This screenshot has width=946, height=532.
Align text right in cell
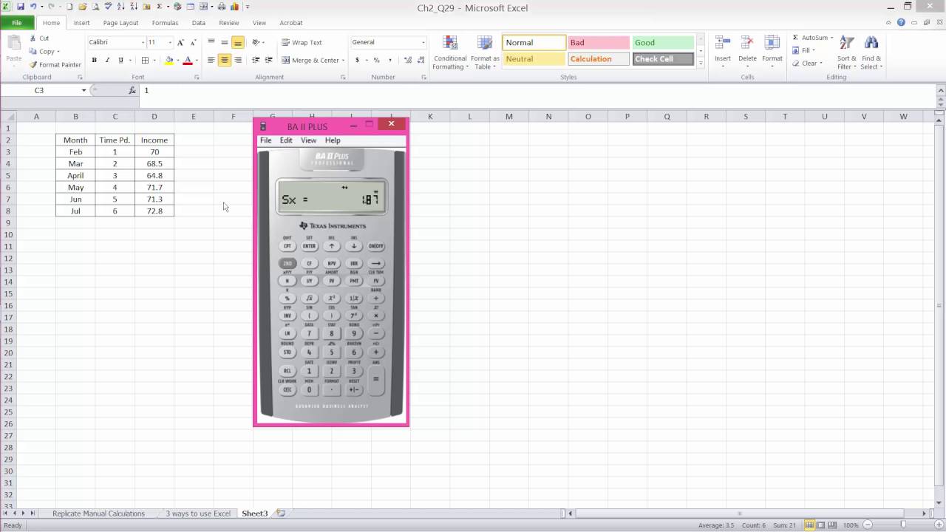coord(238,61)
